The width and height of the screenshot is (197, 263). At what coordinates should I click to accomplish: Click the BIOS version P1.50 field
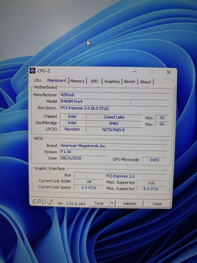click(x=113, y=152)
